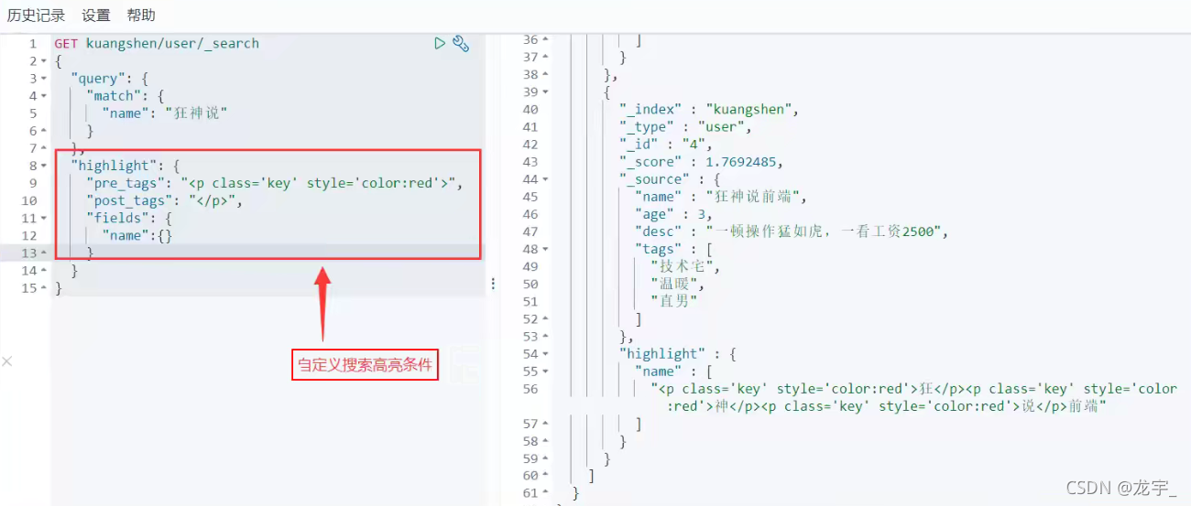Open the 帮助 menu
This screenshot has height=506, width=1191.
pyautogui.click(x=141, y=16)
